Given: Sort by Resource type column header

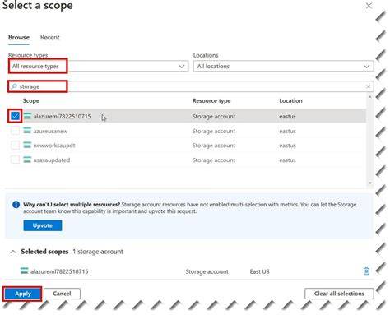Looking at the screenshot, I should (x=211, y=100).
